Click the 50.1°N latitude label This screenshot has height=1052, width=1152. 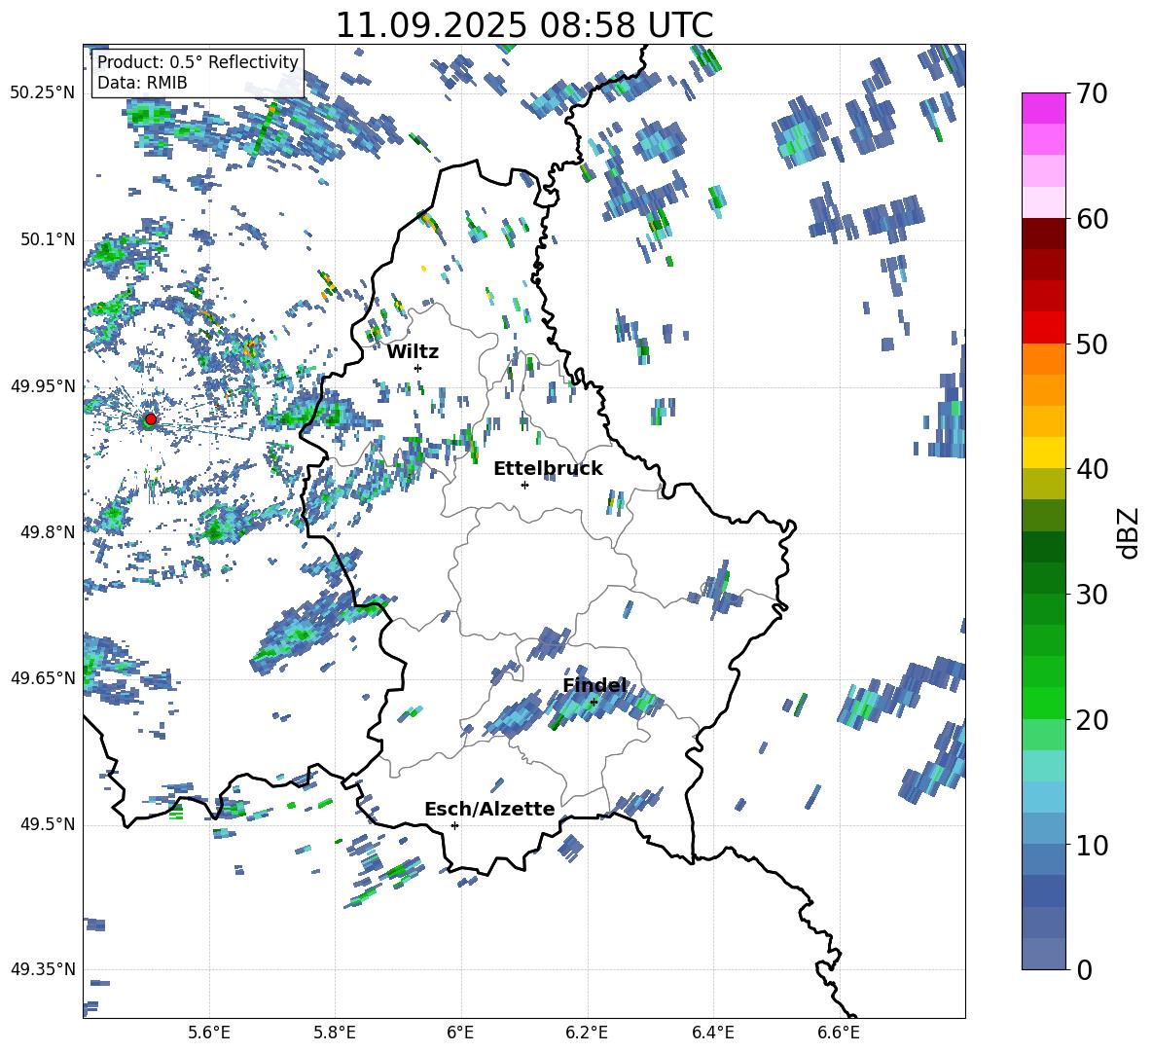(x=47, y=239)
